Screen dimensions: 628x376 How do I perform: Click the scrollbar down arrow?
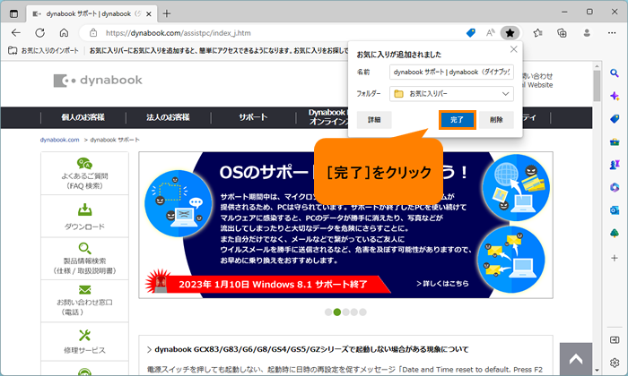coord(597,371)
